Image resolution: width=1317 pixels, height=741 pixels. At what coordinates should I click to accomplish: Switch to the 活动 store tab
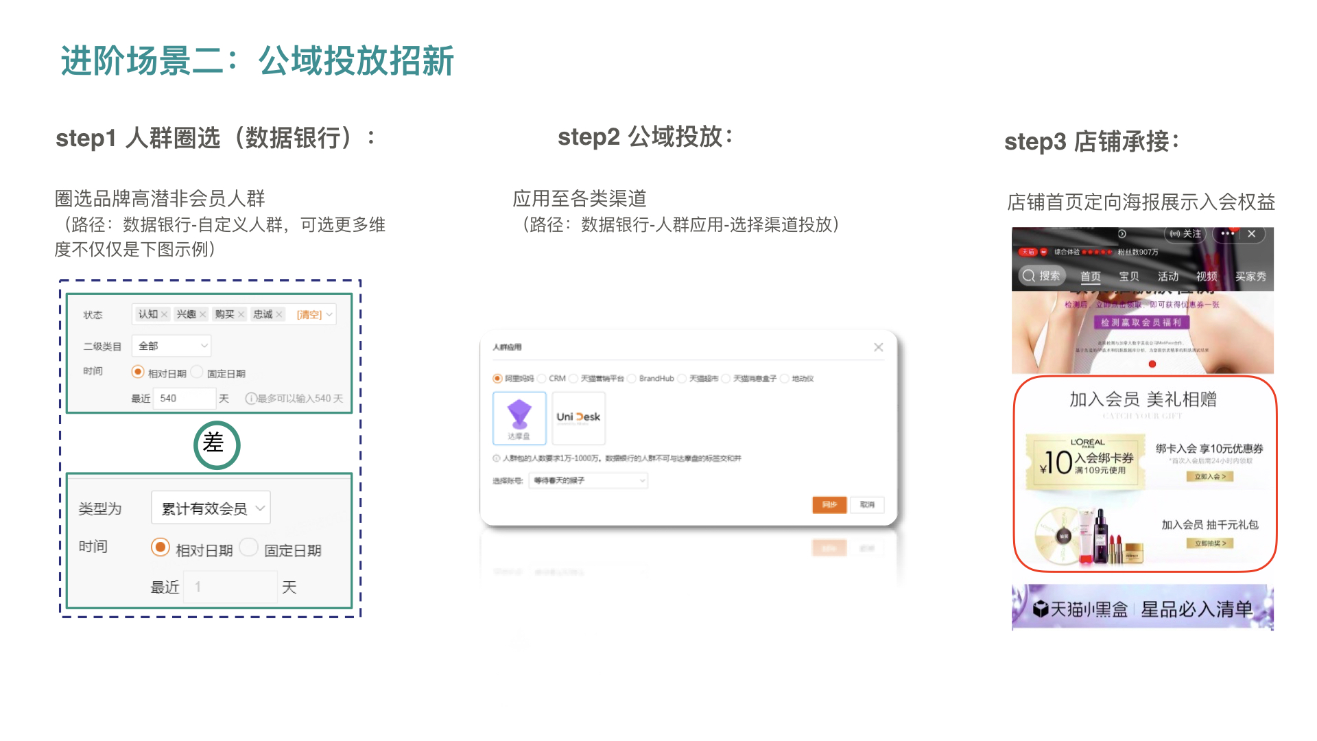(x=1168, y=276)
